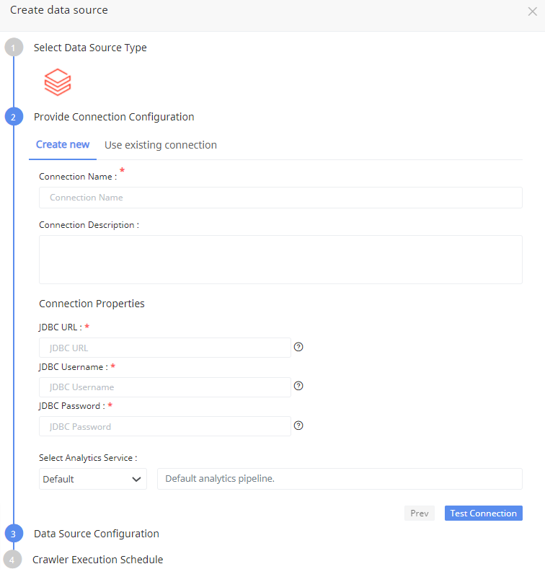Switch to the Use existing connection tab
This screenshot has height=582, width=545.
160,144
